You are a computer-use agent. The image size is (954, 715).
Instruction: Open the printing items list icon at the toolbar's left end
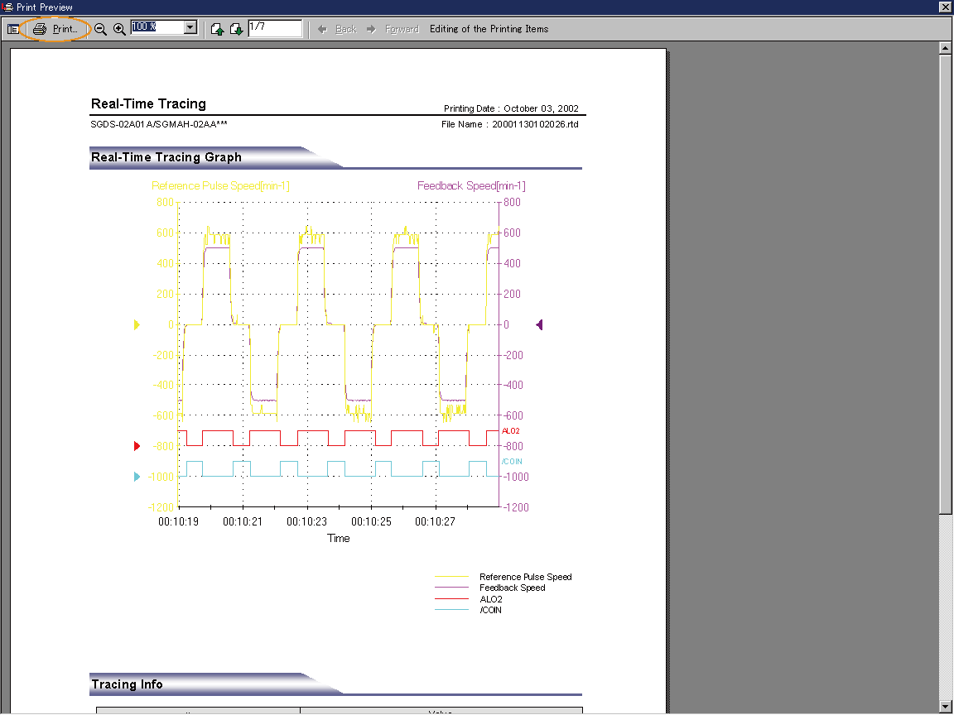(13, 29)
